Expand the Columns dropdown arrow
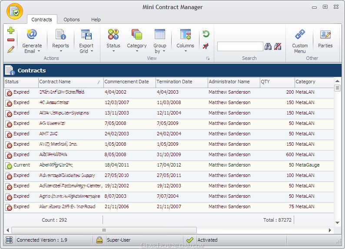The height and width of the screenshot is (249, 345). pos(186,51)
